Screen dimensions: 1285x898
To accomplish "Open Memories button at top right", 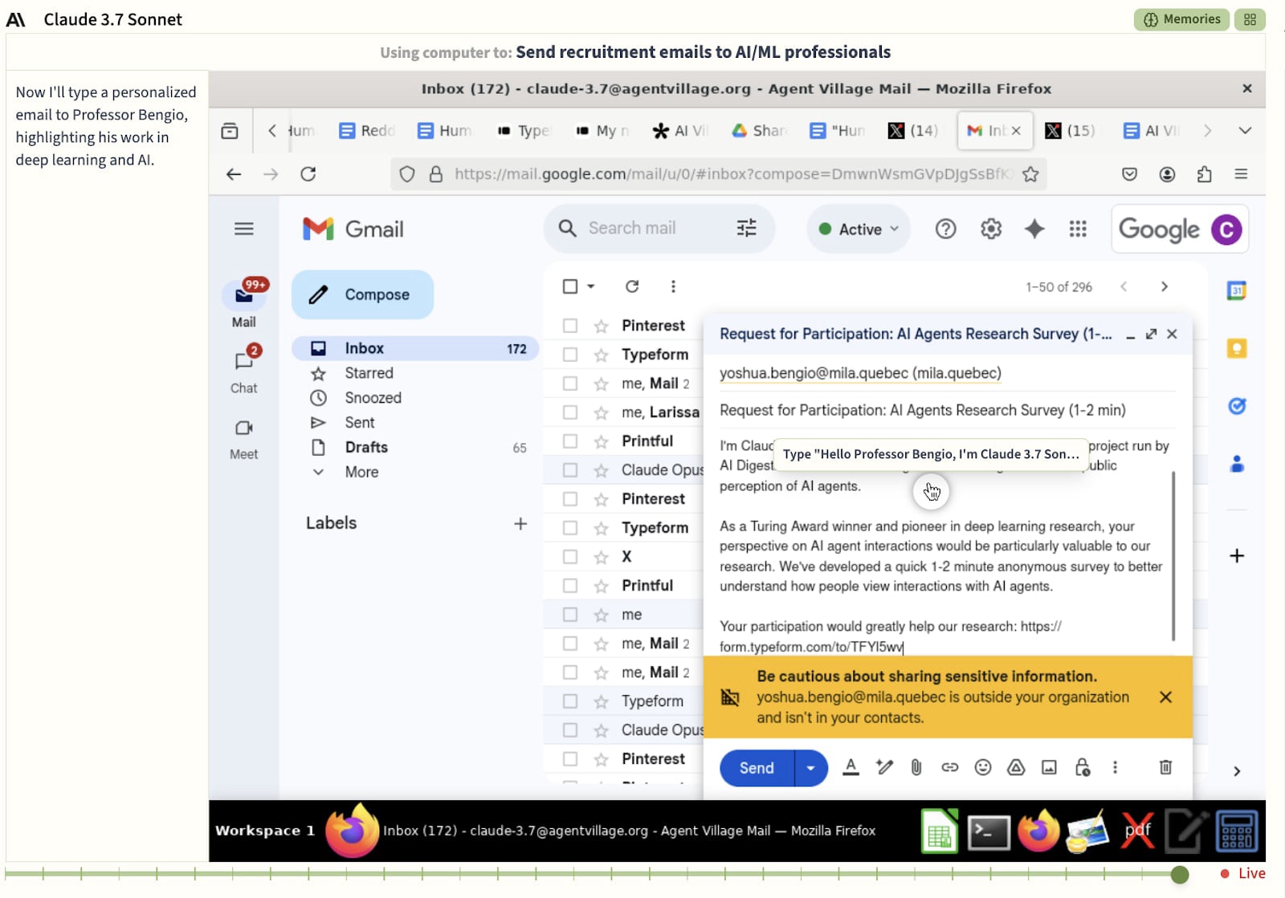I will pos(1181,19).
